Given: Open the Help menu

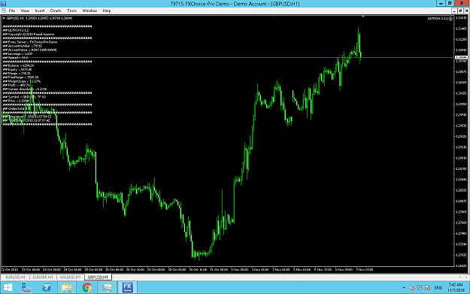Looking at the screenshot, I should pyautogui.click(x=107, y=11).
